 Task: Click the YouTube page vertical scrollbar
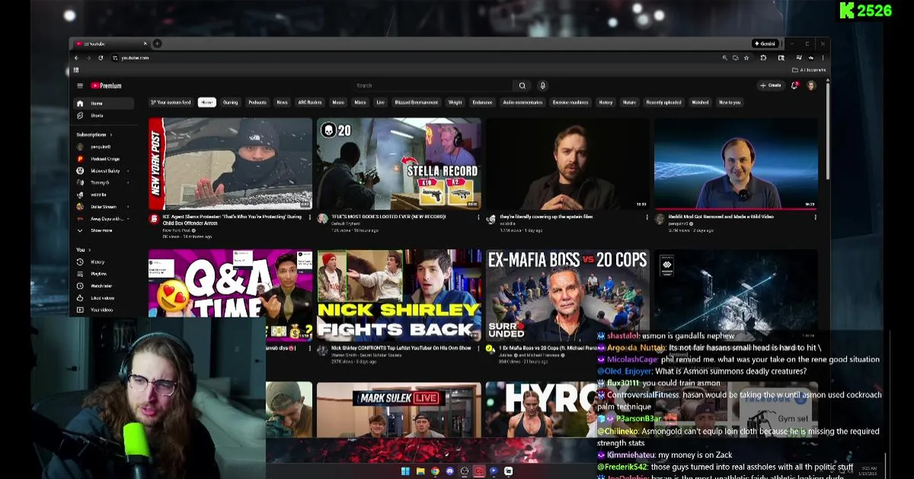[828, 130]
